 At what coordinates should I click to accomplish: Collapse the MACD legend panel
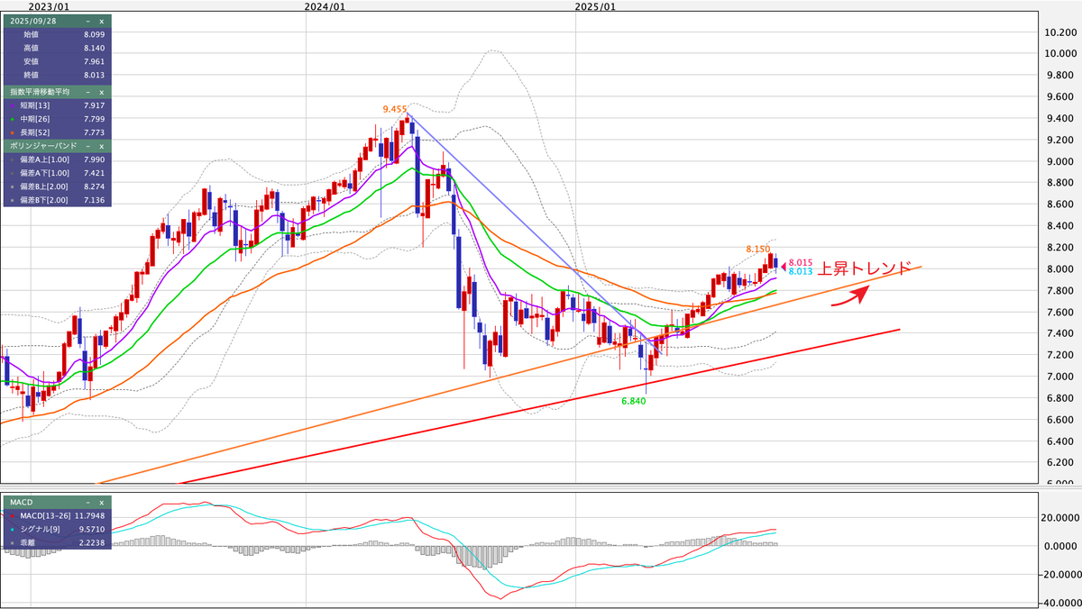pyautogui.click(x=87, y=502)
